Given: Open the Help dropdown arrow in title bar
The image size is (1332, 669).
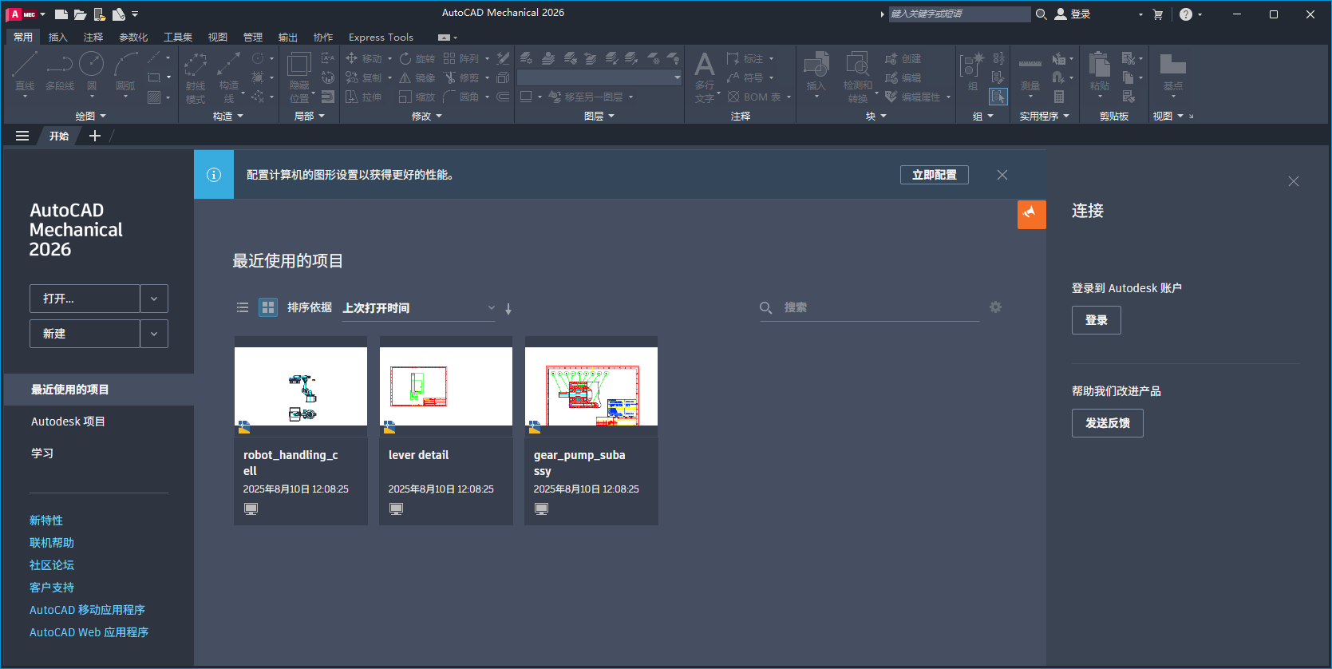Looking at the screenshot, I should pos(1200,14).
